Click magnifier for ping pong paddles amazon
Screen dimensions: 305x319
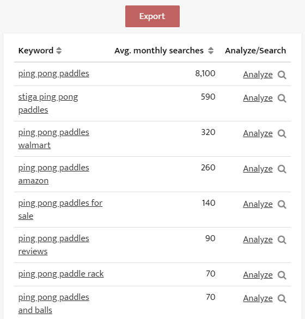point(282,169)
